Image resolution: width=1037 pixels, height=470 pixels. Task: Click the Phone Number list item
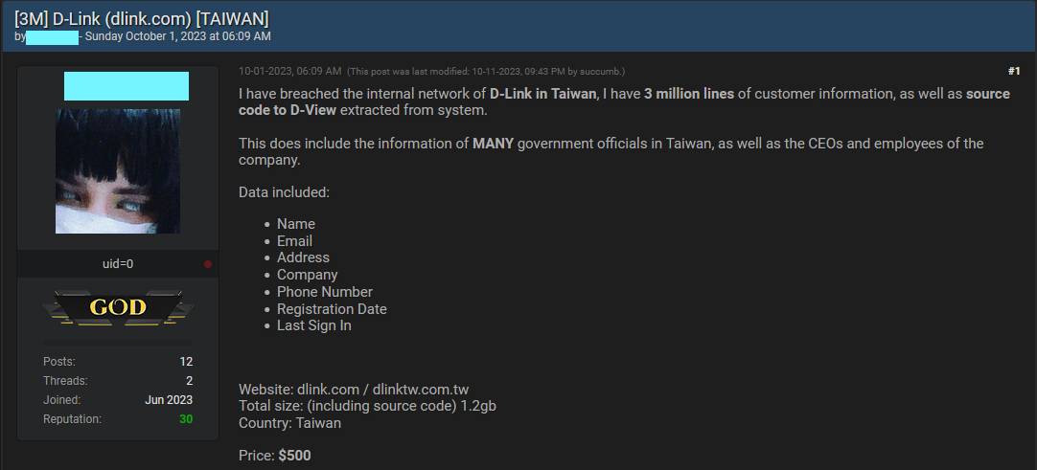[x=325, y=292]
